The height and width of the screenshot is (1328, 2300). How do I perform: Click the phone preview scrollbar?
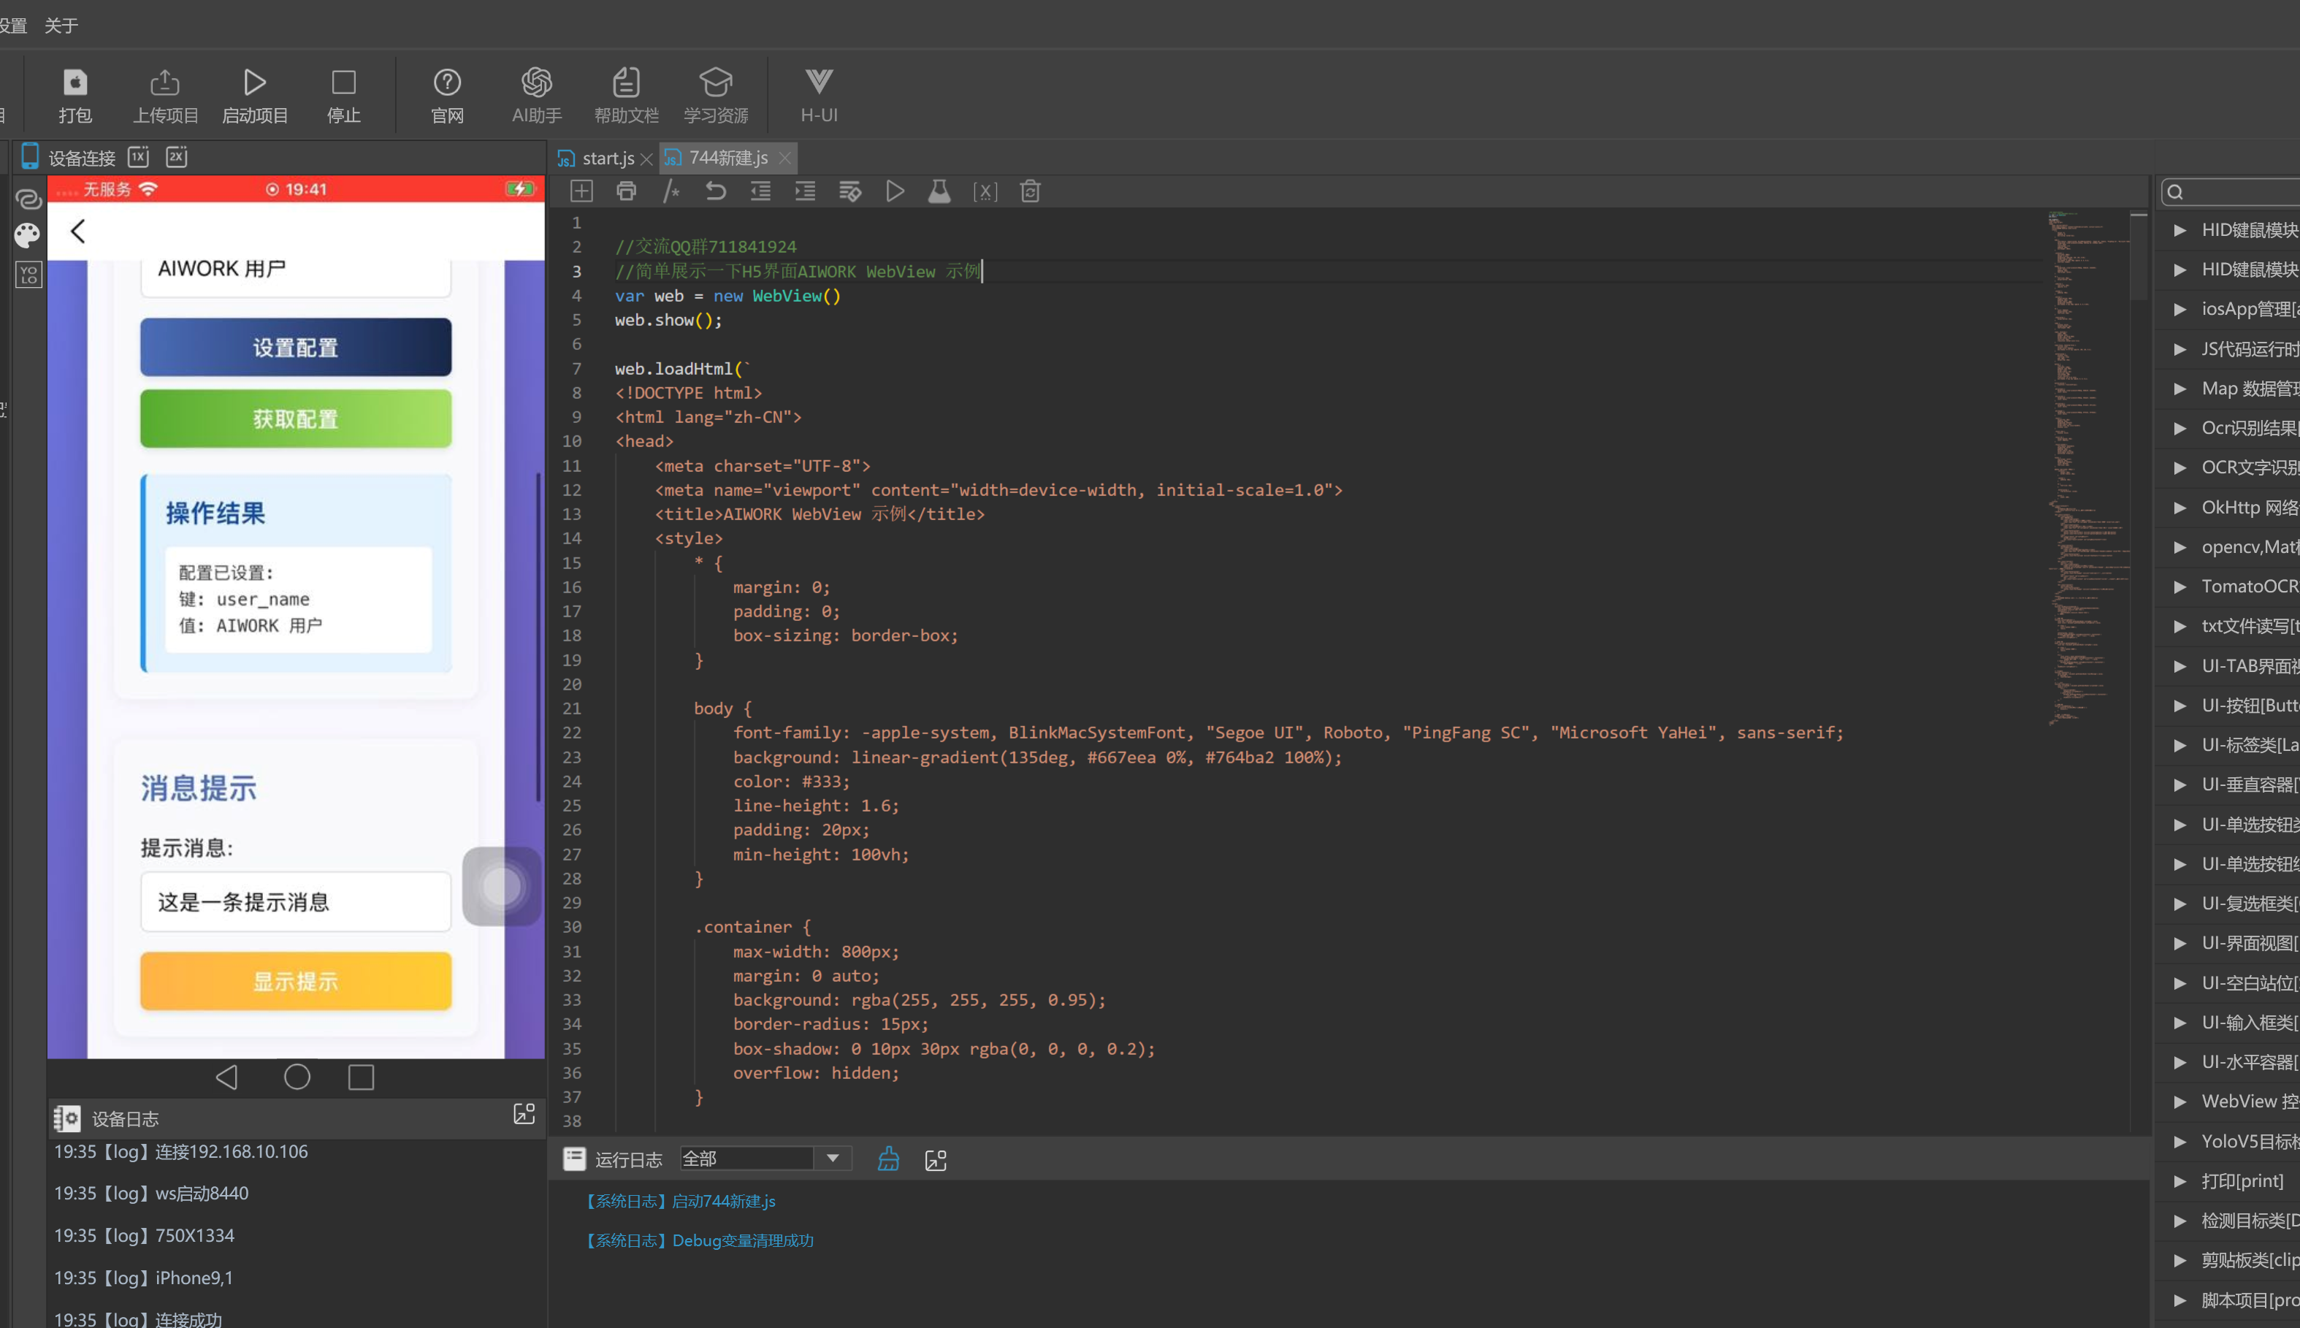tap(539, 638)
